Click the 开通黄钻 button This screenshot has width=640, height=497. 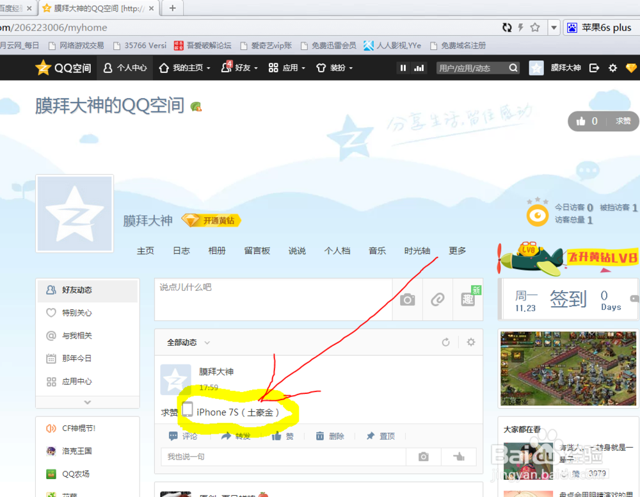tap(211, 220)
